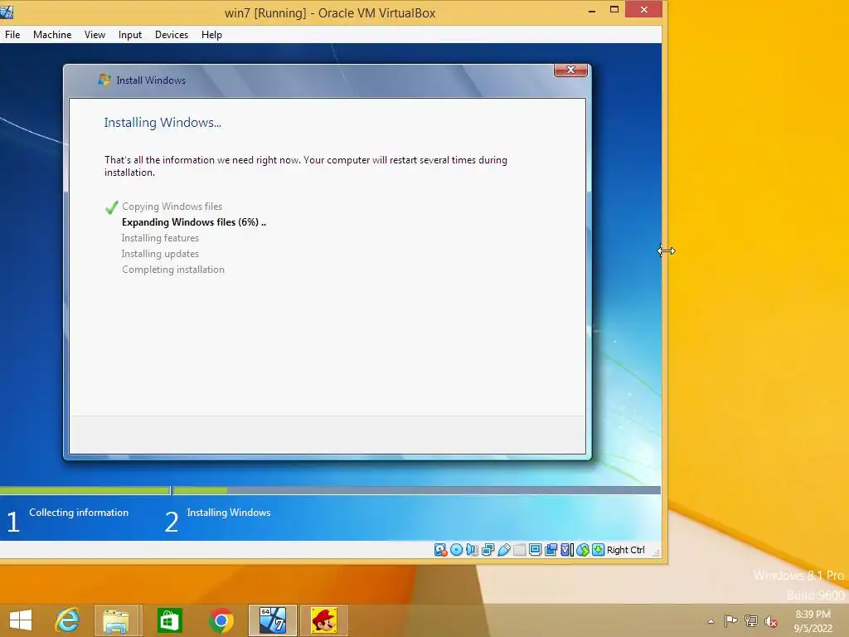Click the 'Collecting information' stage label
Screen dimensions: 849x637
pos(79,513)
